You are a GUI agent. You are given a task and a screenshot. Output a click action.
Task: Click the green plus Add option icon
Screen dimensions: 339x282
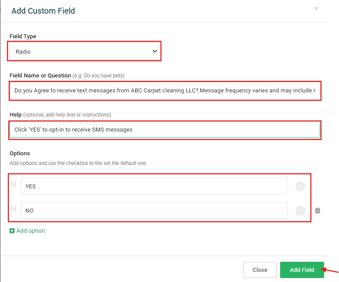point(12,231)
